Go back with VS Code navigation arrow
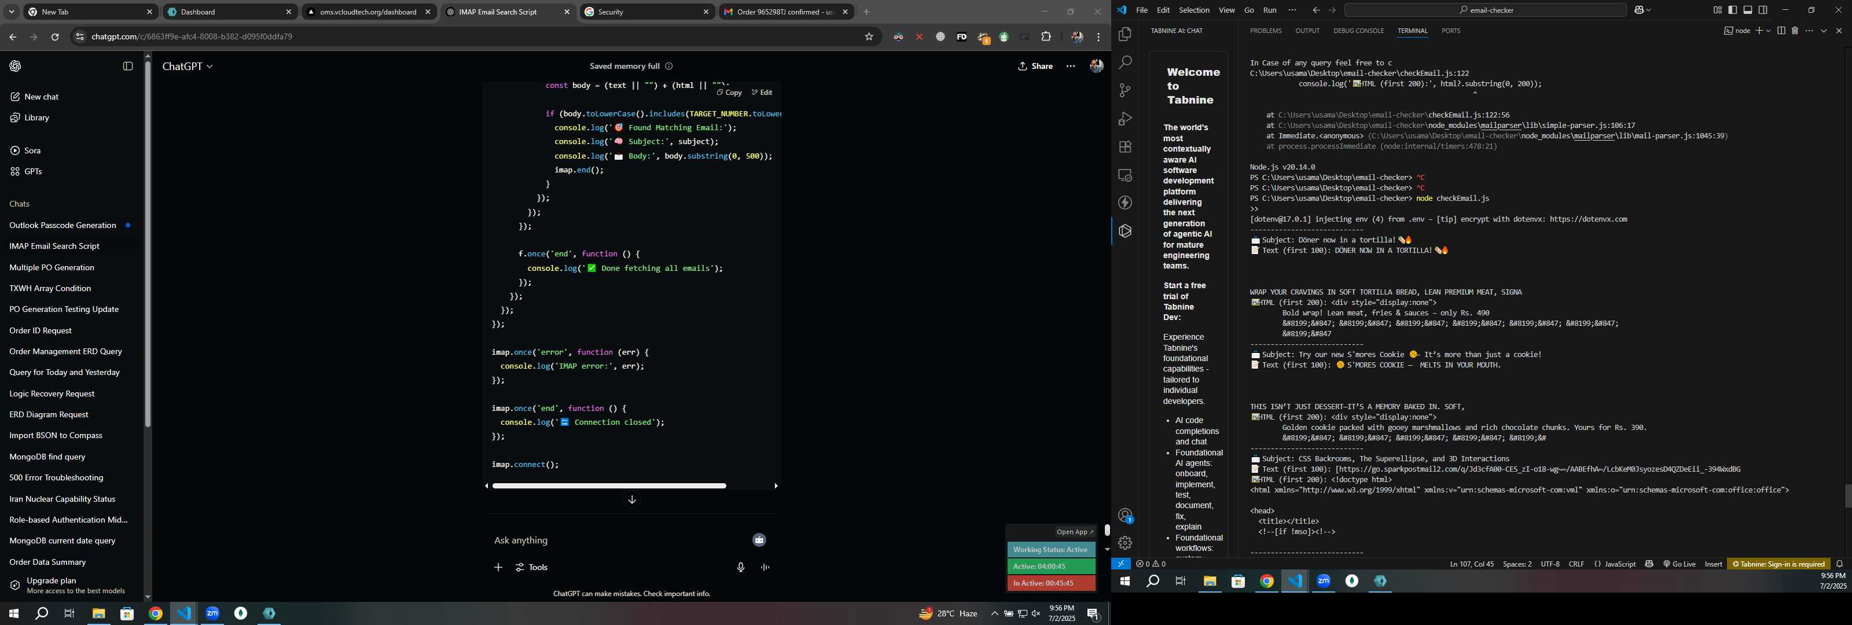Image resolution: width=1852 pixels, height=625 pixels. [1315, 10]
